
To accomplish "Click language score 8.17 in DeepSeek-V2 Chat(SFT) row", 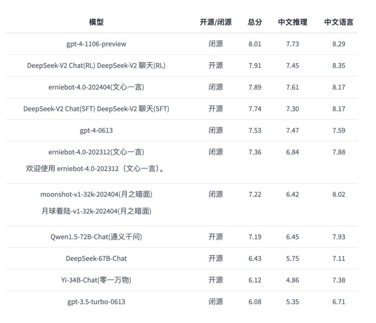I will pyautogui.click(x=339, y=109).
